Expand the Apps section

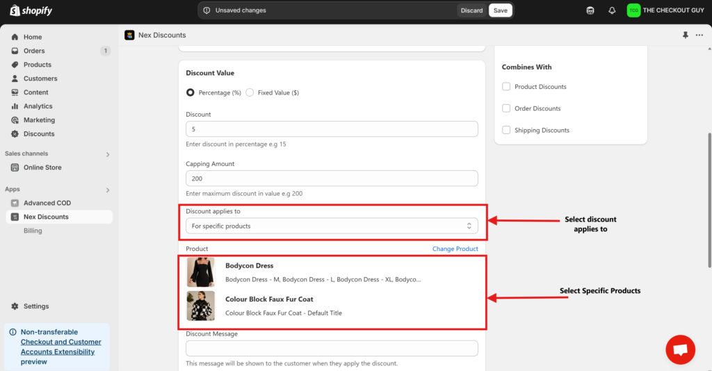108,190
